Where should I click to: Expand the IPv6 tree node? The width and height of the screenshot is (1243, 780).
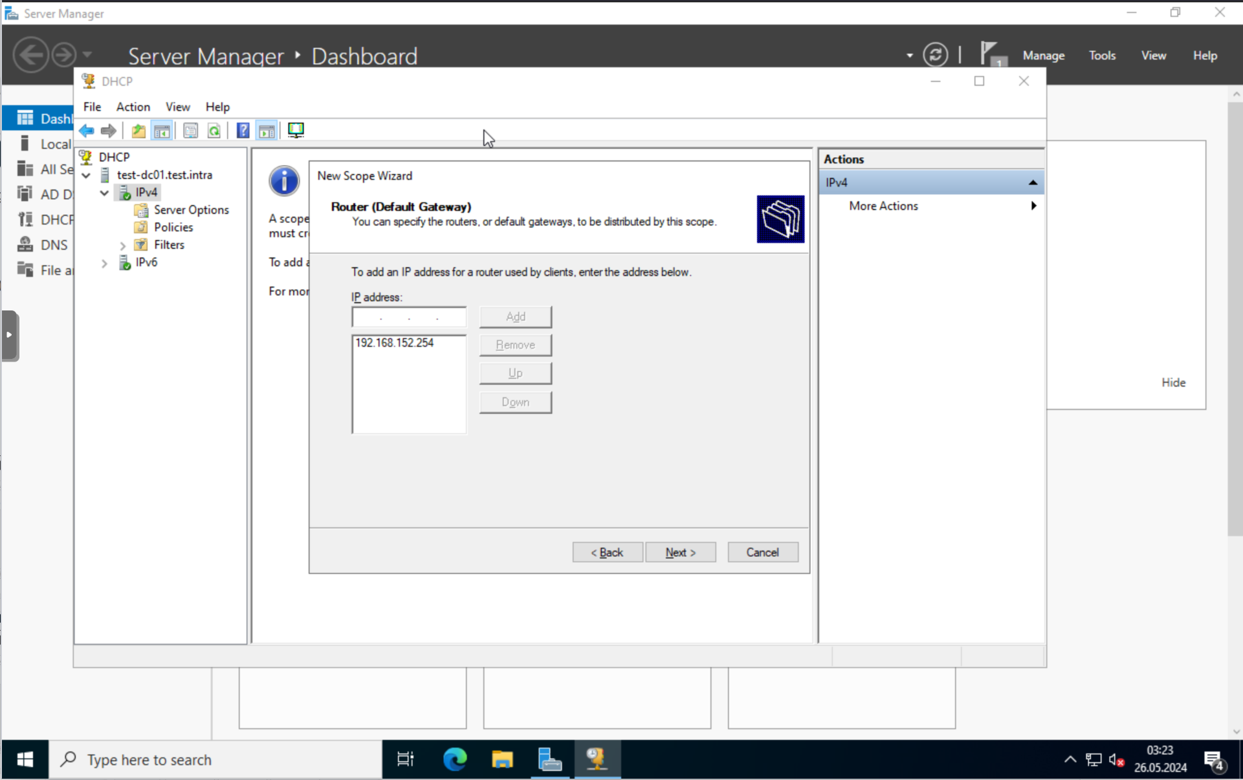pos(104,263)
